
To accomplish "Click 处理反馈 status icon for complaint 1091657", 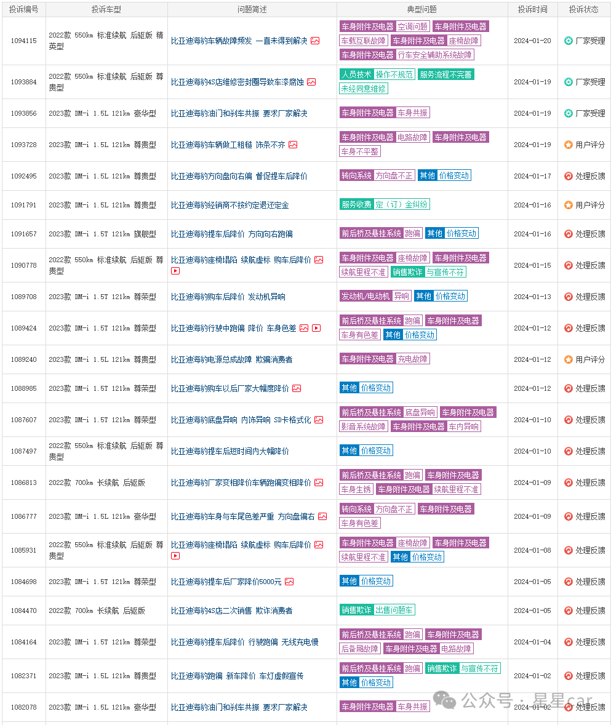I will [x=569, y=234].
